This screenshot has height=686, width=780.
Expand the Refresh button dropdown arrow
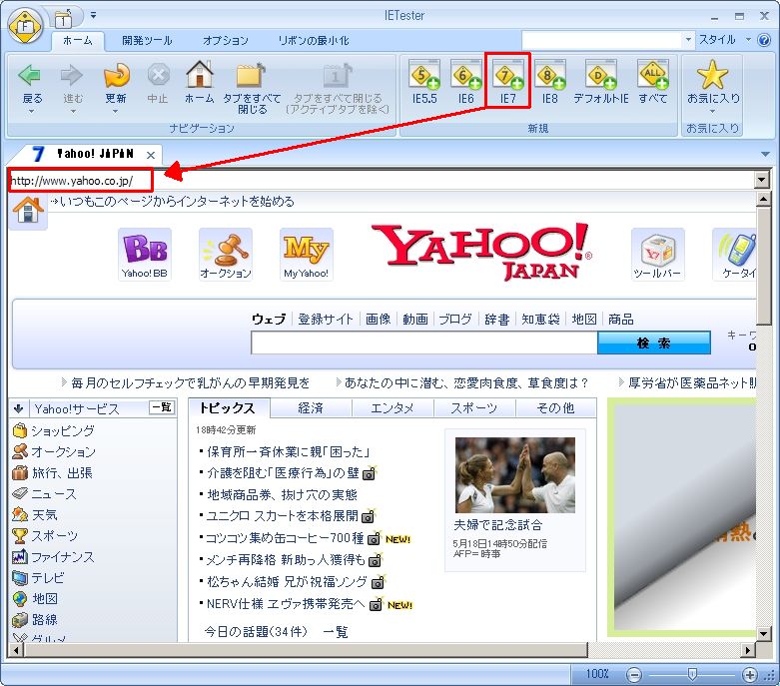click(115, 112)
